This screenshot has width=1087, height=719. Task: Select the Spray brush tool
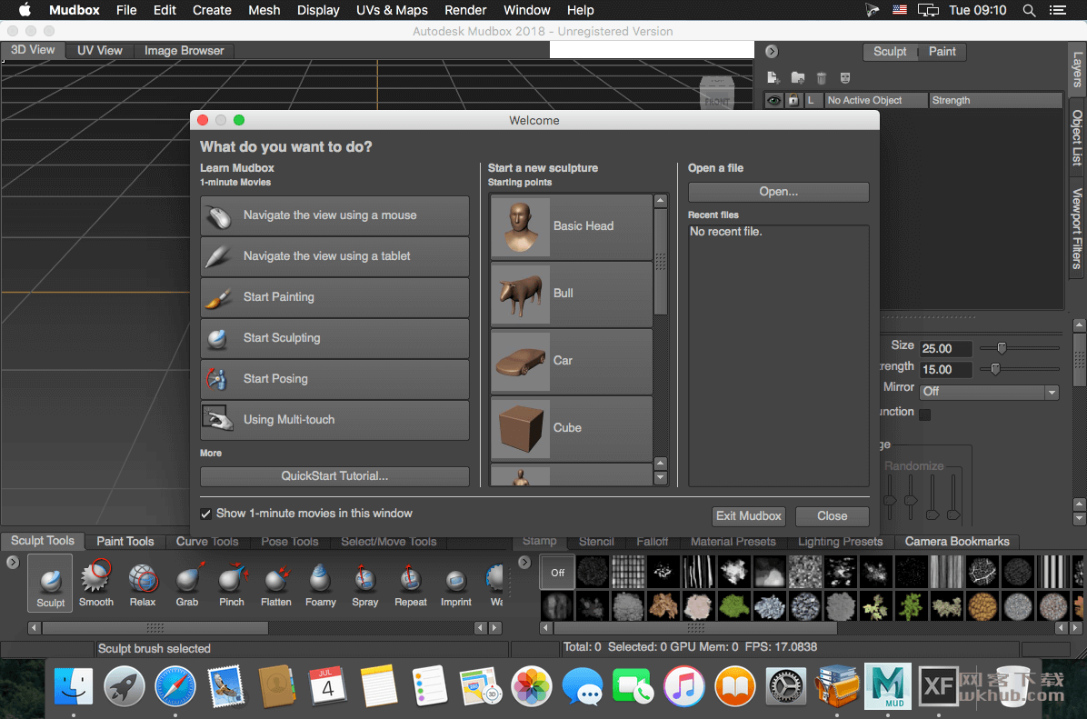(x=364, y=583)
